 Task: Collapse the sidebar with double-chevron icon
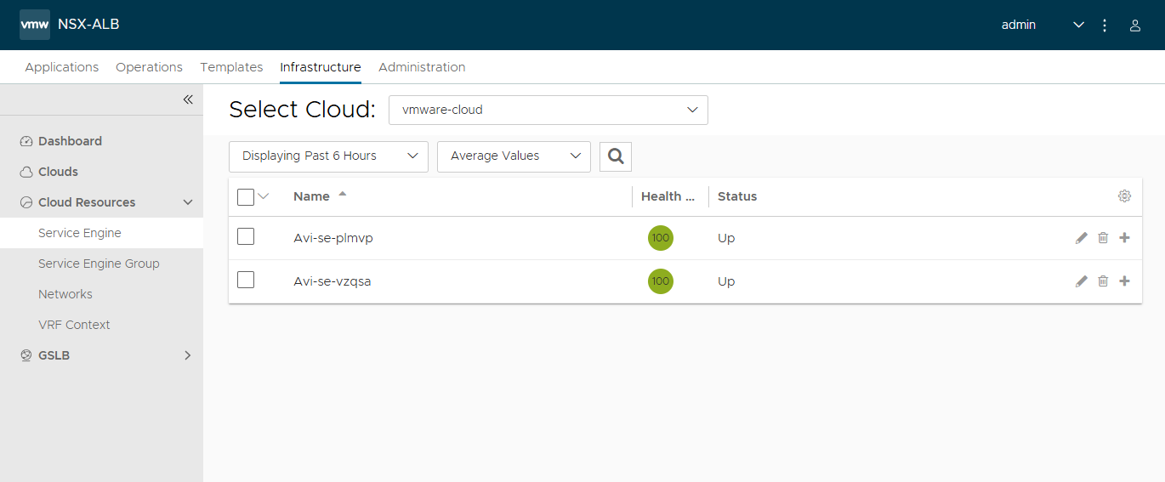(x=188, y=99)
